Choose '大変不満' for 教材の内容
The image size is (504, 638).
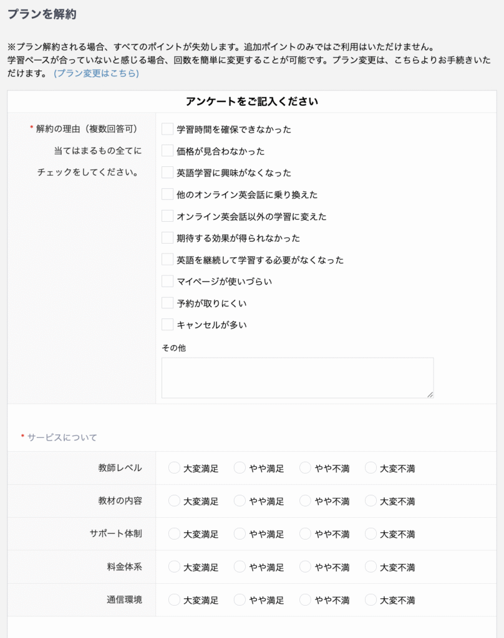[371, 501]
